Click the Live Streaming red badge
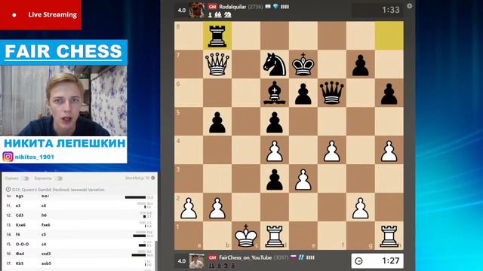483x271 pixels. click(41, 15)
